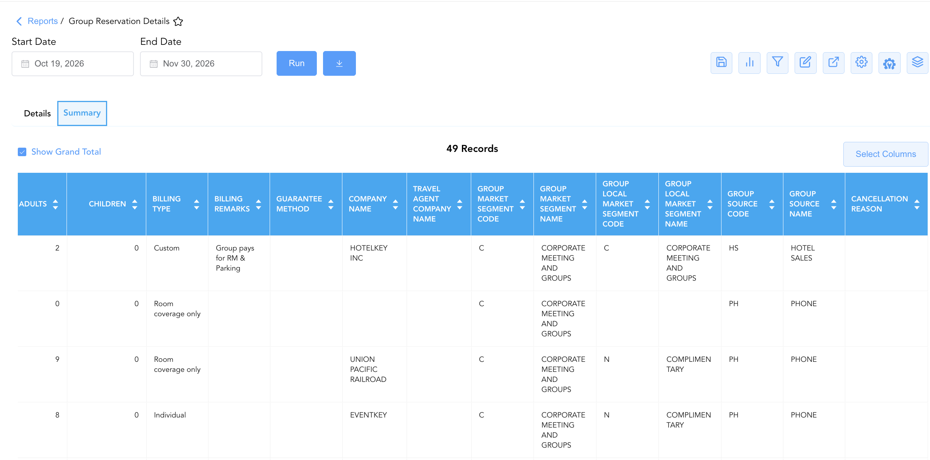This screenshot has width=930, height=460.
Task: Switch to the Summary tab
Action: pyautogui.click(x=82, y=113)
